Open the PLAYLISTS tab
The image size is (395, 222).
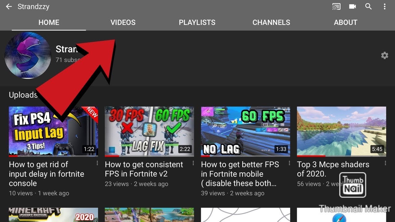coord(197,23)
